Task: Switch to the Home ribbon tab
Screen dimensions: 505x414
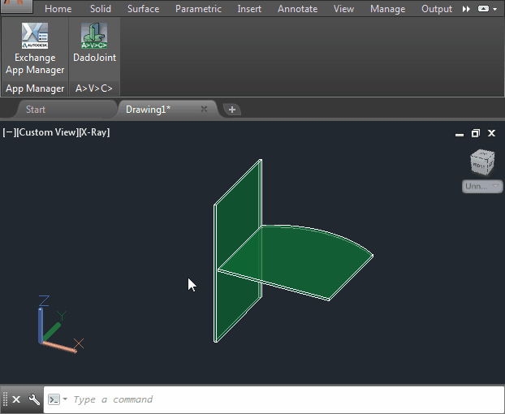Action: click(58, 9)
